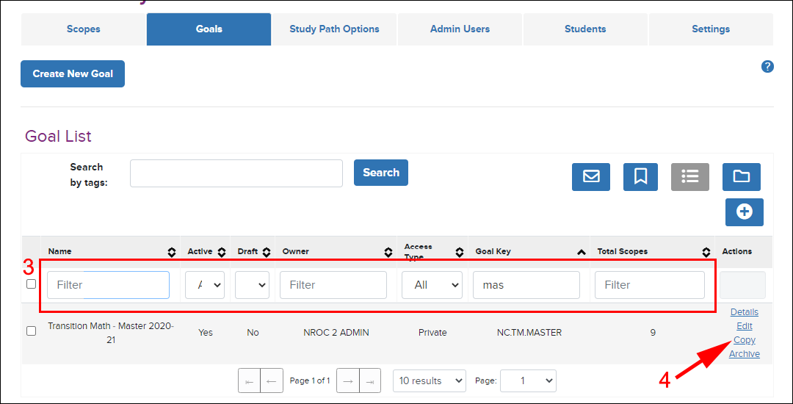Expand the 10 results per page dropdown

[x=430, y=380]
